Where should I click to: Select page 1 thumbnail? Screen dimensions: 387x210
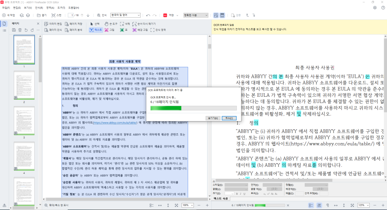pyautogui.click(x=24, y=50)
